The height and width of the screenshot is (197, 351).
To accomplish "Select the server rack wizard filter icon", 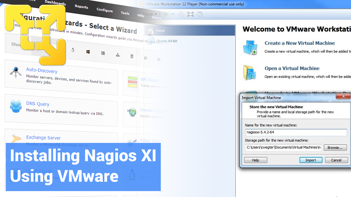I will coord(103,53).
